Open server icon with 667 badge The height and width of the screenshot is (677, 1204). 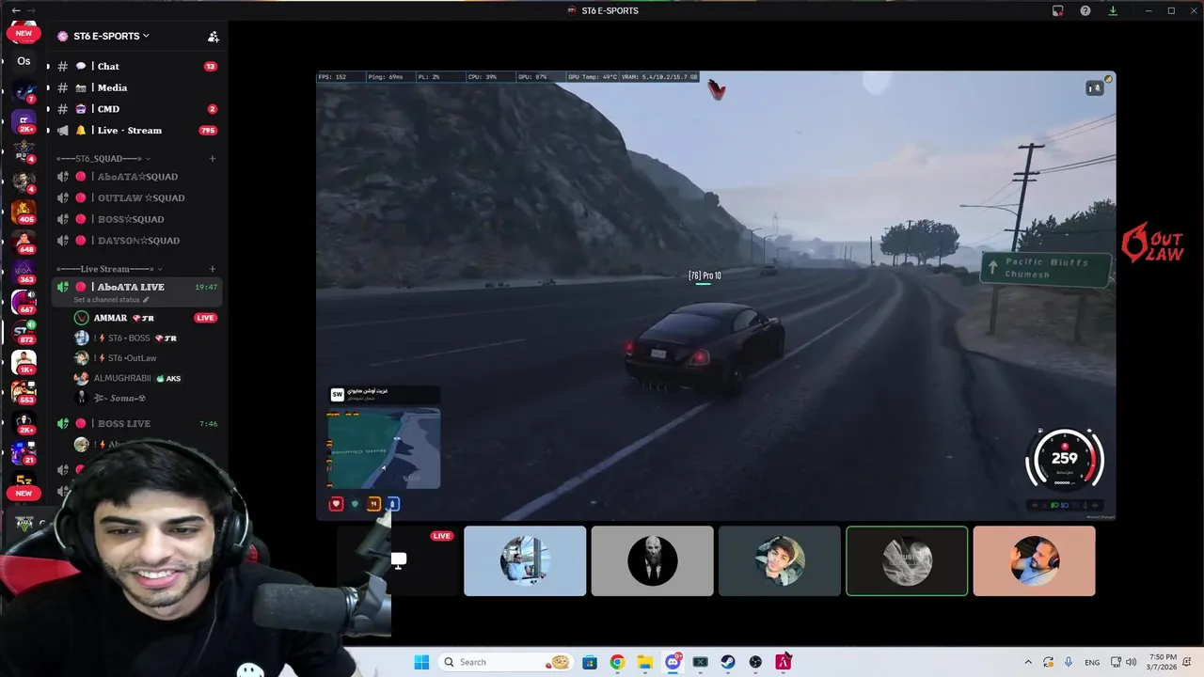pos(24,302)
